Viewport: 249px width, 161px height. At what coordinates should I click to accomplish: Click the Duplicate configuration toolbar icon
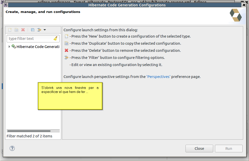tap(16, 30)
